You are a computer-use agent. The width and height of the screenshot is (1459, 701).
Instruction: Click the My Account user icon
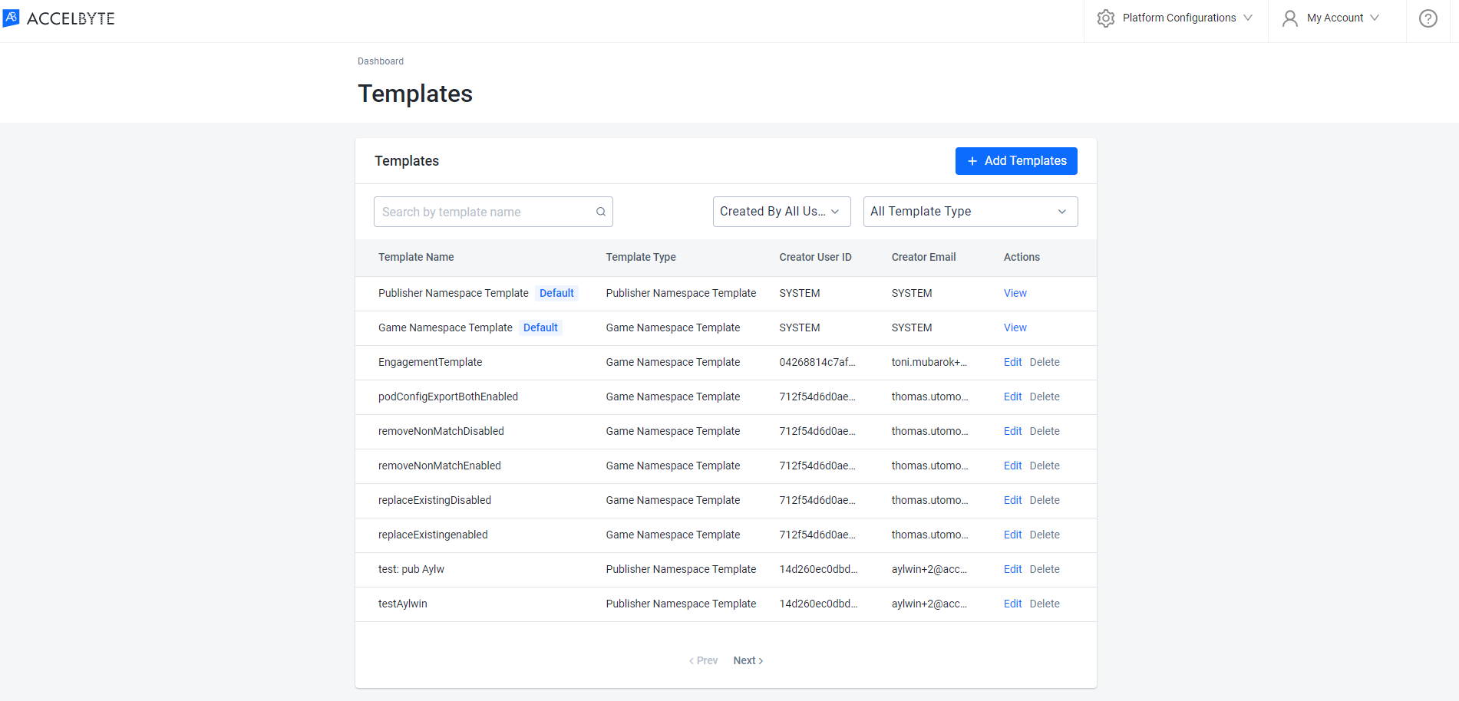pos(1290,18)
